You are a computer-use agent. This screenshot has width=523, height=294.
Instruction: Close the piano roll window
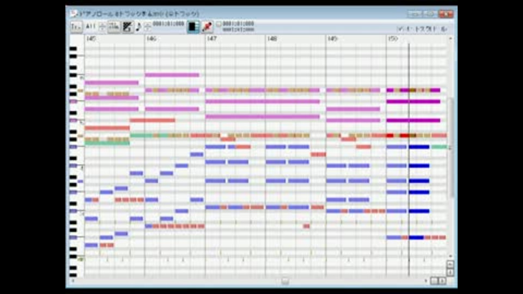pos(446,14)
